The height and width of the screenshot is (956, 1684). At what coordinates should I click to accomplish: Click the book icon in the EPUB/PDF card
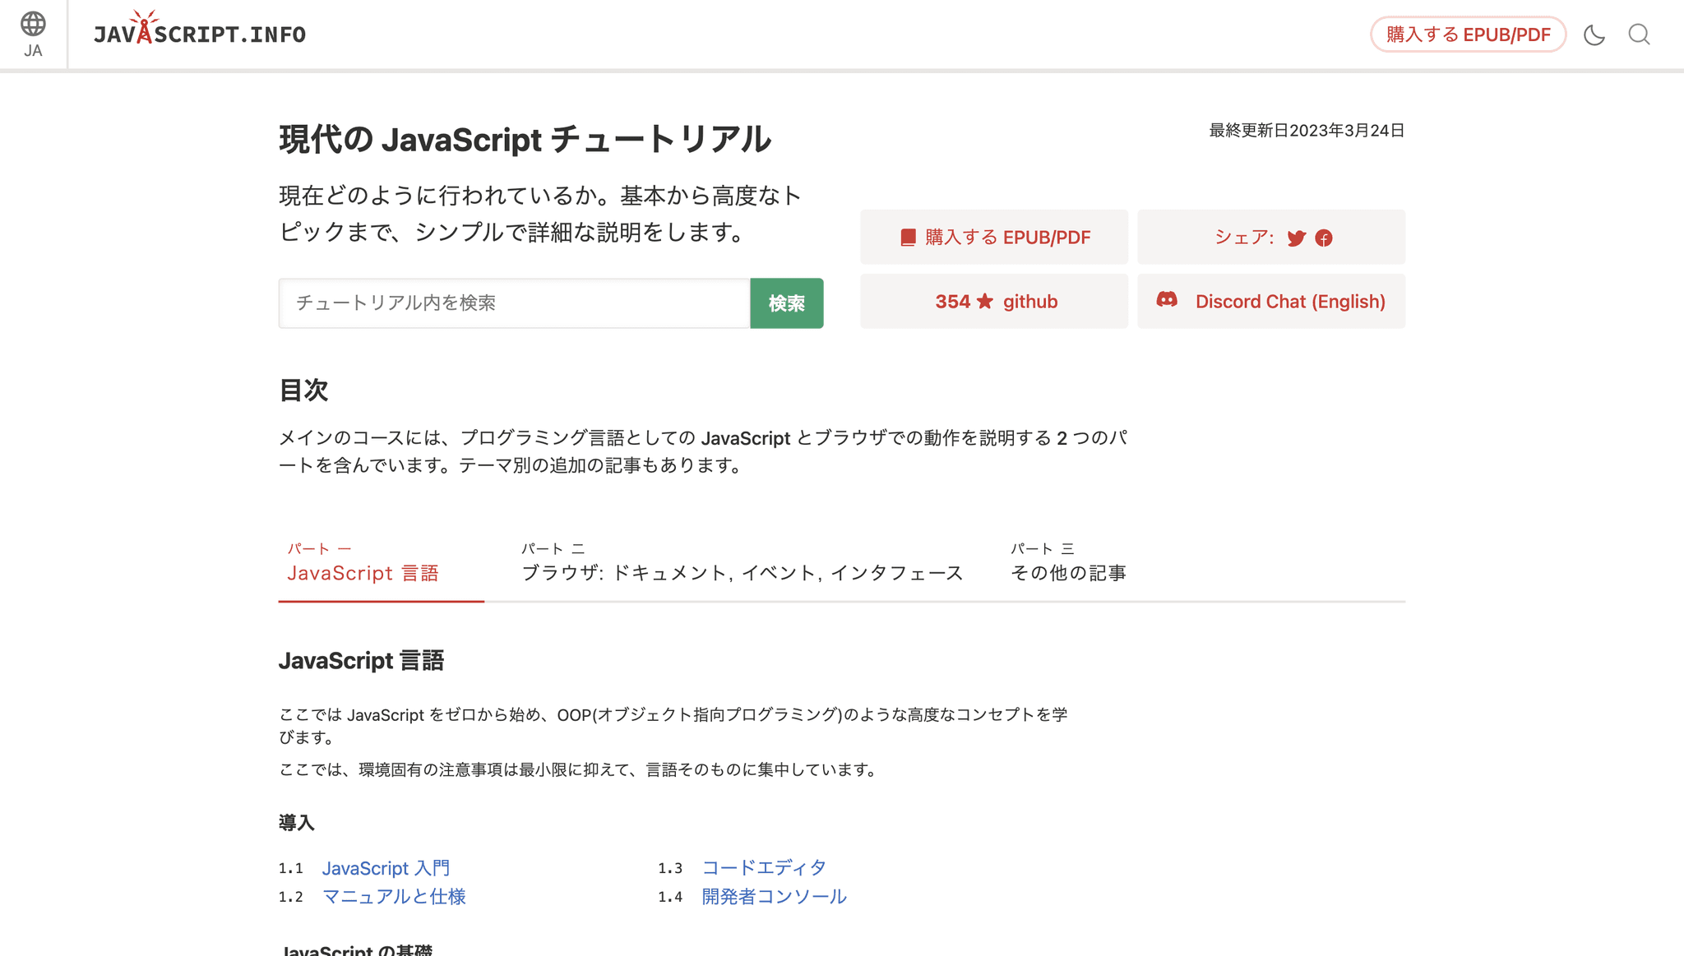tap(908, 238)
